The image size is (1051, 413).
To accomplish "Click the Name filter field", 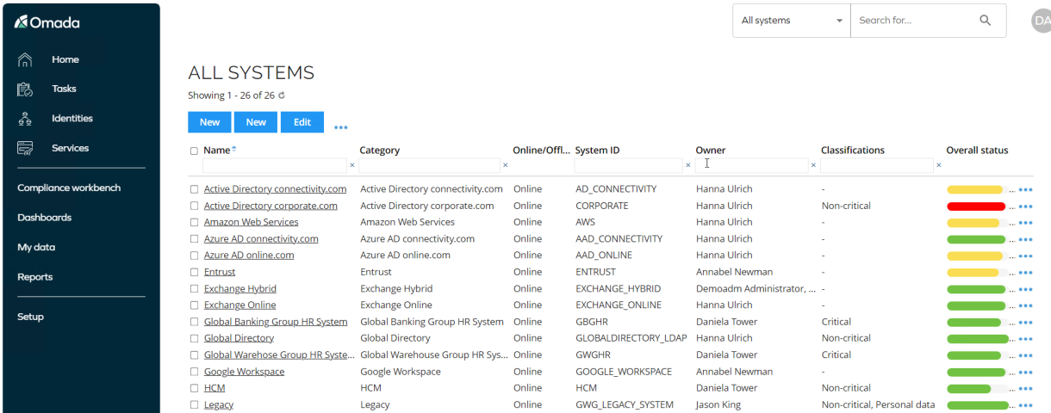I will [x=275, y=165].
